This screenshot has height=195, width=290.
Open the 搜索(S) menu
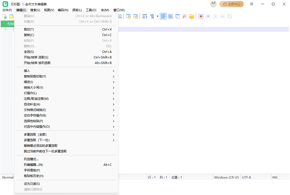(35, 10)
